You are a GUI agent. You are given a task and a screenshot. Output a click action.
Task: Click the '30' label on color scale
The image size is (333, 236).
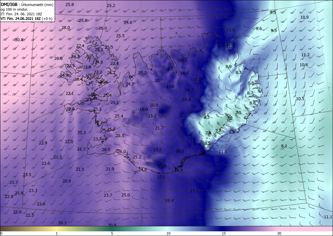tap(279, 233)
